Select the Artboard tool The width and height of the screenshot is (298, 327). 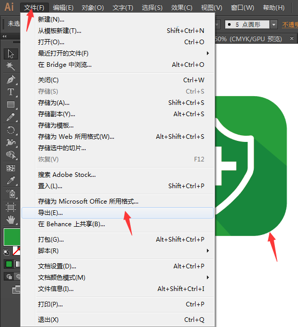point(11,207)
